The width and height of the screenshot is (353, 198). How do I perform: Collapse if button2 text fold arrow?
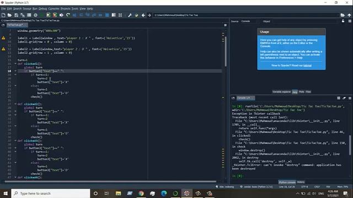coord(15,111)
